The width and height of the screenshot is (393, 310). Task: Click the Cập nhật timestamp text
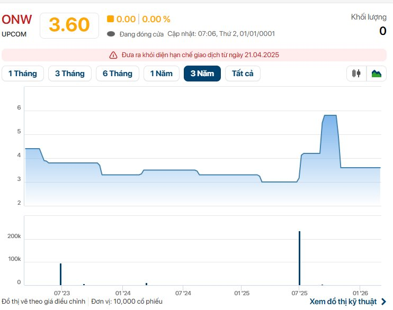221,34
